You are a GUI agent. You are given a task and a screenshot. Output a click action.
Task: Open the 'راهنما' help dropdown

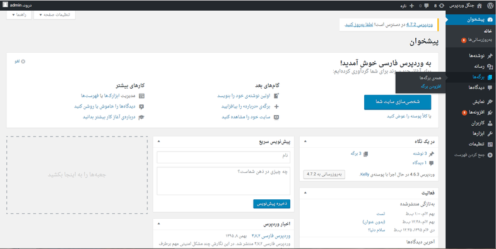click(19, 15)
